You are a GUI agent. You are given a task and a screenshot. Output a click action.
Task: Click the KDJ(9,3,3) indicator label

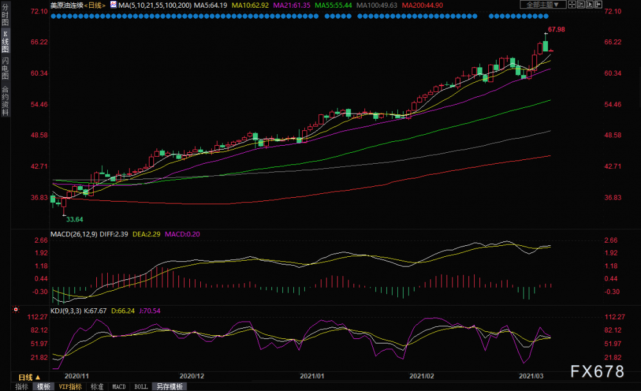66,311
